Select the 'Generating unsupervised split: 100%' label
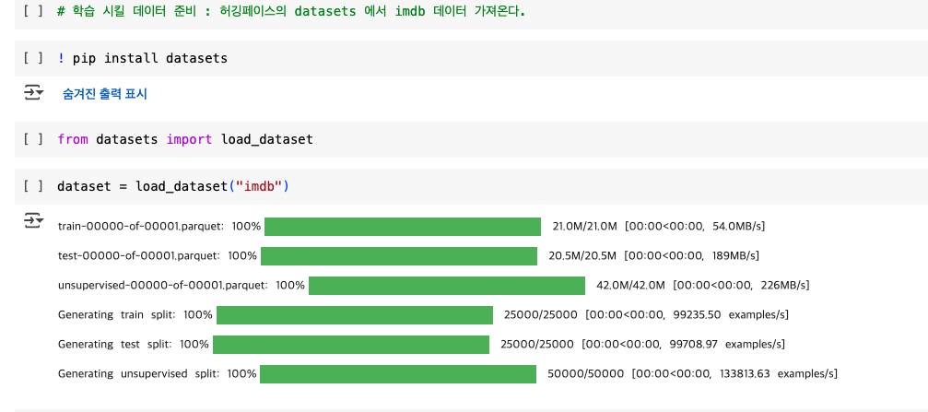 pos(157,374)
